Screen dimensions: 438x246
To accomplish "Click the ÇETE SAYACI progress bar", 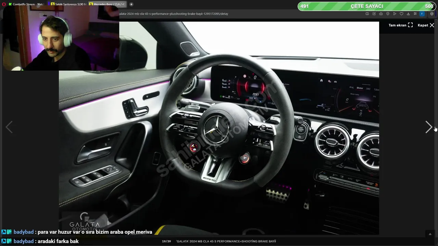I will click(x=367, y=6).
